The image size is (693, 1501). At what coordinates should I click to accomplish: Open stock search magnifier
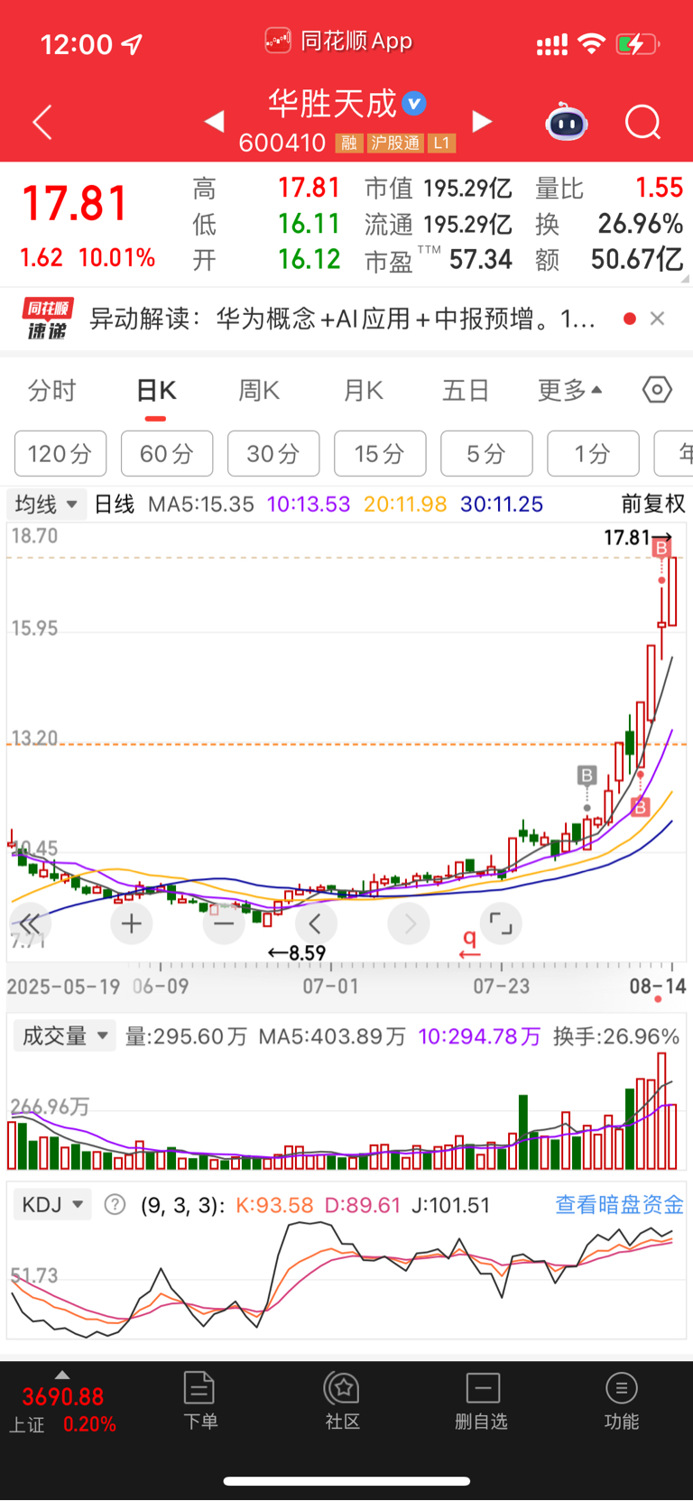tap(642, 122)
